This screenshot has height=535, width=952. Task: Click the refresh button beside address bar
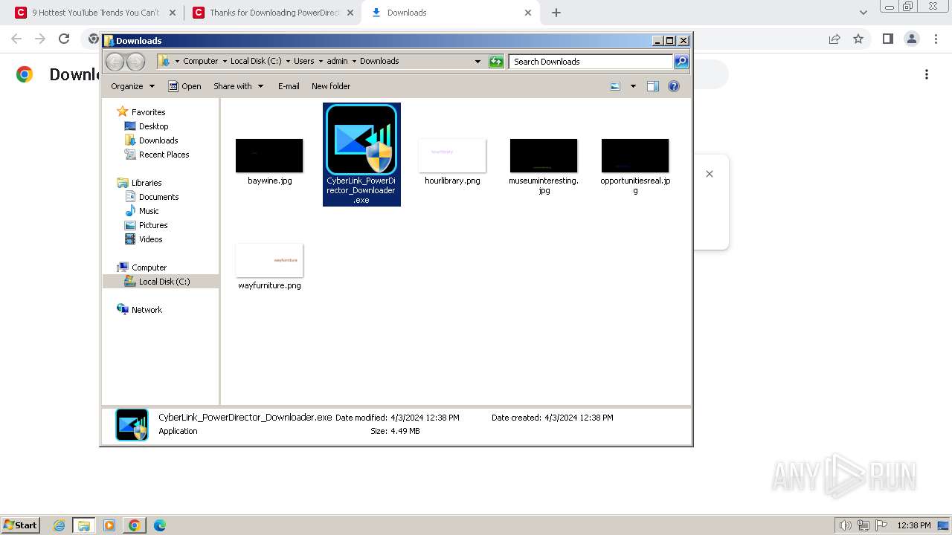point(496,62)
